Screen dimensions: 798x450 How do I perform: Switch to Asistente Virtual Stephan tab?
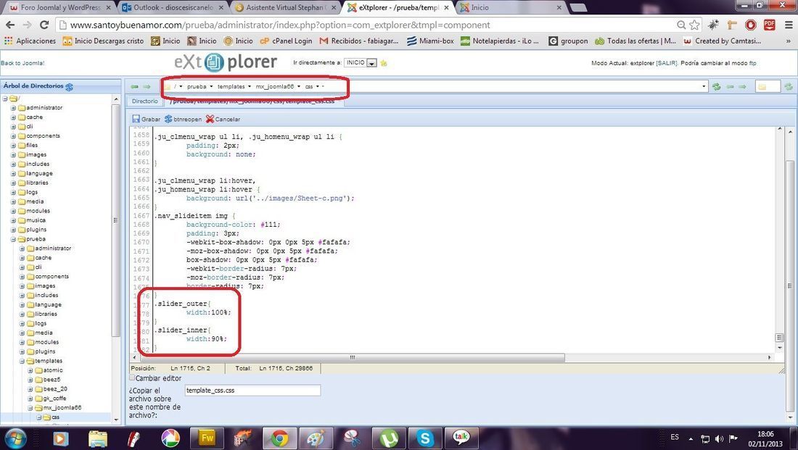pos(285,8)
